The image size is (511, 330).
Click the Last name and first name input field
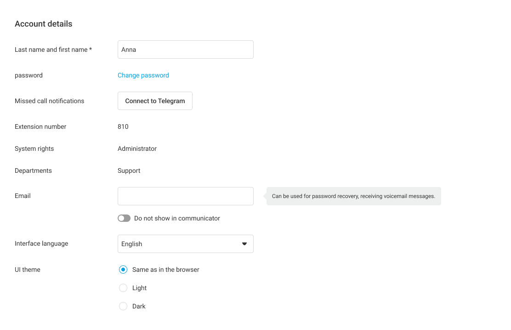185,49
